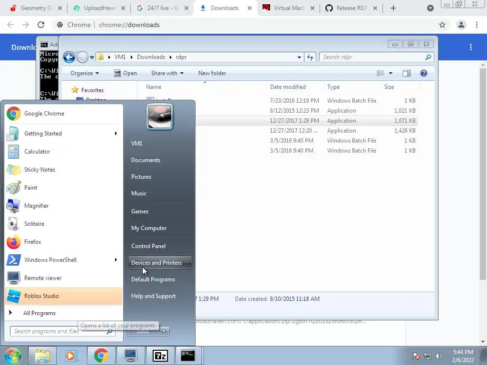
Task: Open Remote viewer program
Action: tap(64, 278)
